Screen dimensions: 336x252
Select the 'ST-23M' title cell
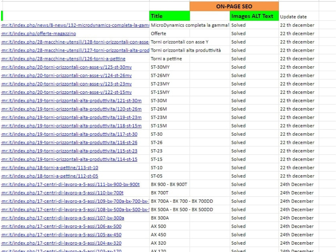(169, 117)
